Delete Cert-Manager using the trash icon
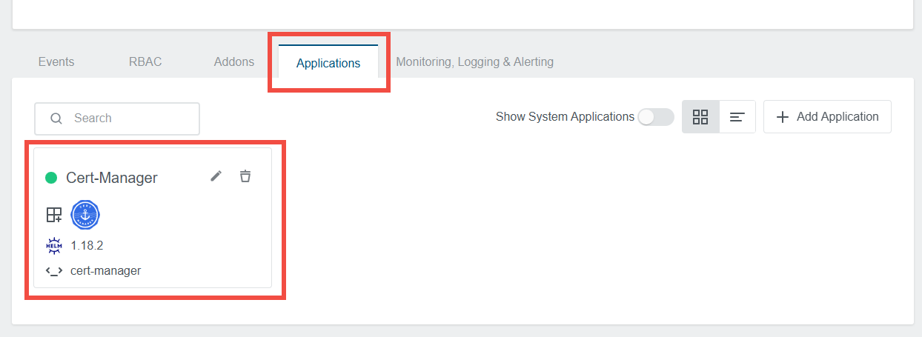Screen dimensions: 922x337 point(245,176)
